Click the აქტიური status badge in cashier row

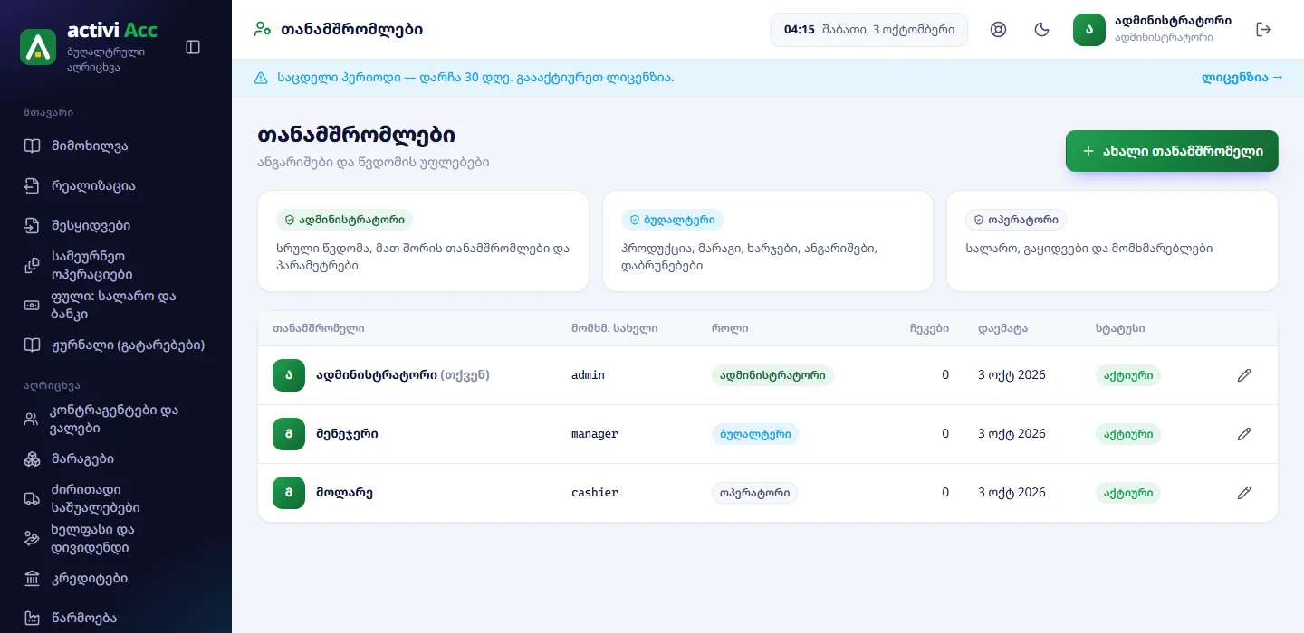pos(1127,493)
